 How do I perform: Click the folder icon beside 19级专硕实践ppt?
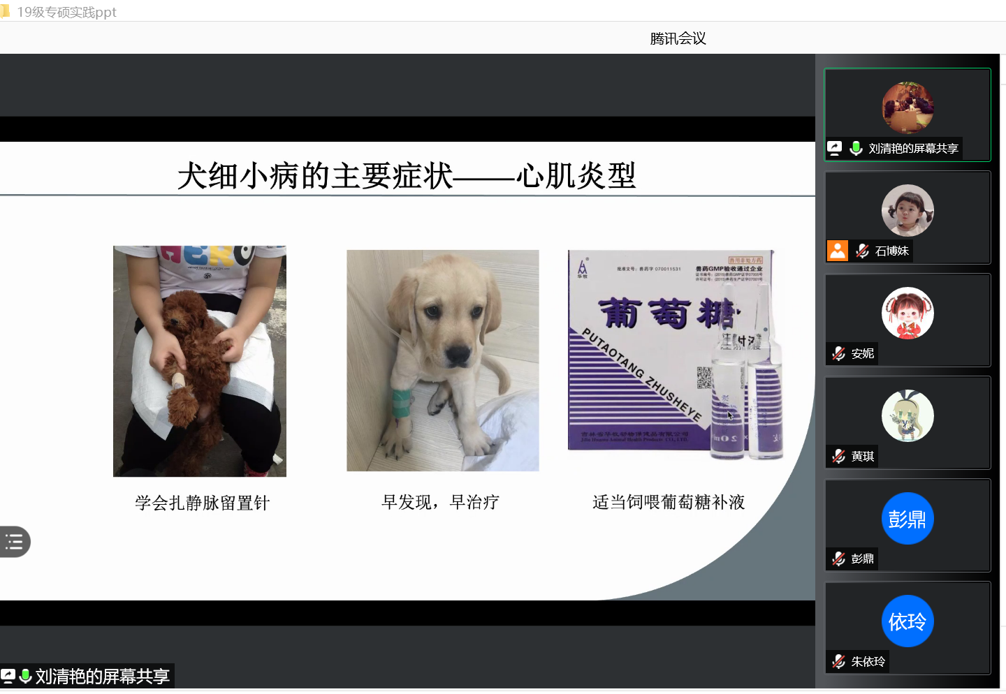click(5, 11)
